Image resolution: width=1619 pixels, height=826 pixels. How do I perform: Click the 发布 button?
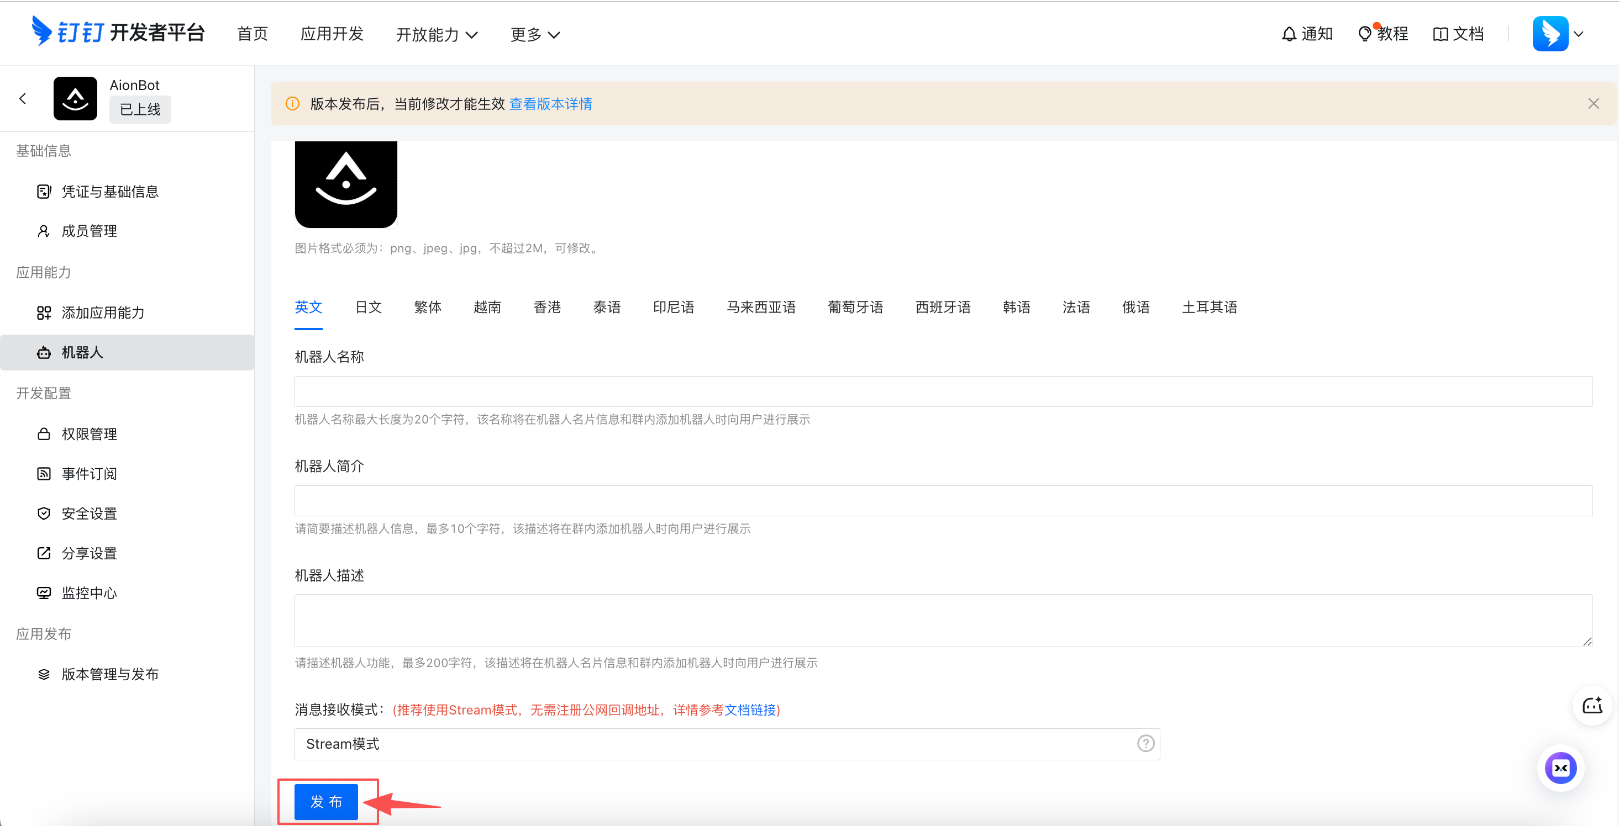(x=326, y=802)
